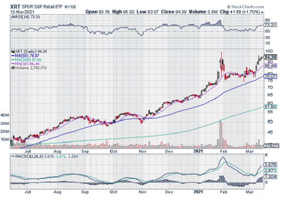Click the Sep label under the price panel
This screenshot has width=282, height=197.
click(x=85, y=152)
